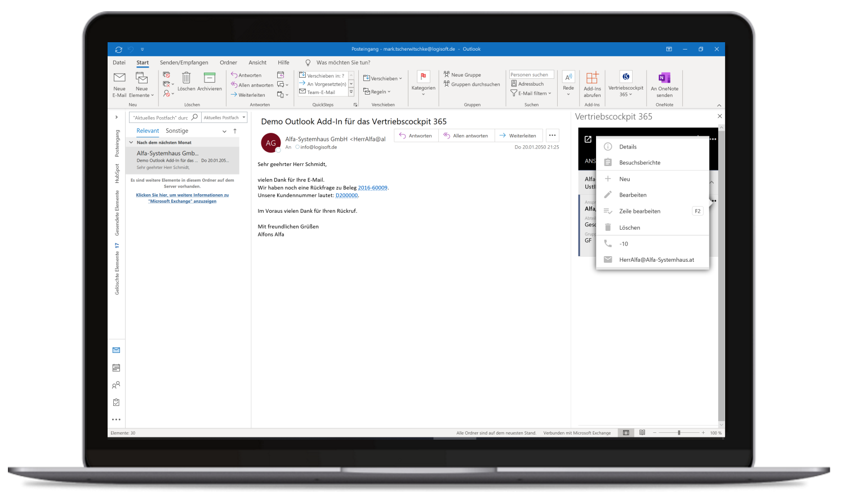The image size is (845, 492).
Task: Open the Alfa-Systemhaus GmbH message
Action: coord(183,160)
